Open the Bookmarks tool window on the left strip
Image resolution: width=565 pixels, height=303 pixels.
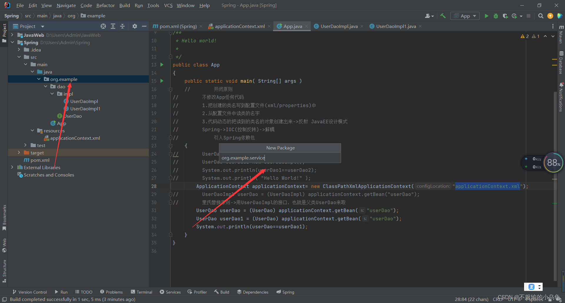coord(4,218)
